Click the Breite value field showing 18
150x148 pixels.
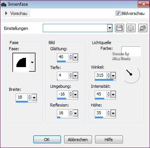coord(21,97)
